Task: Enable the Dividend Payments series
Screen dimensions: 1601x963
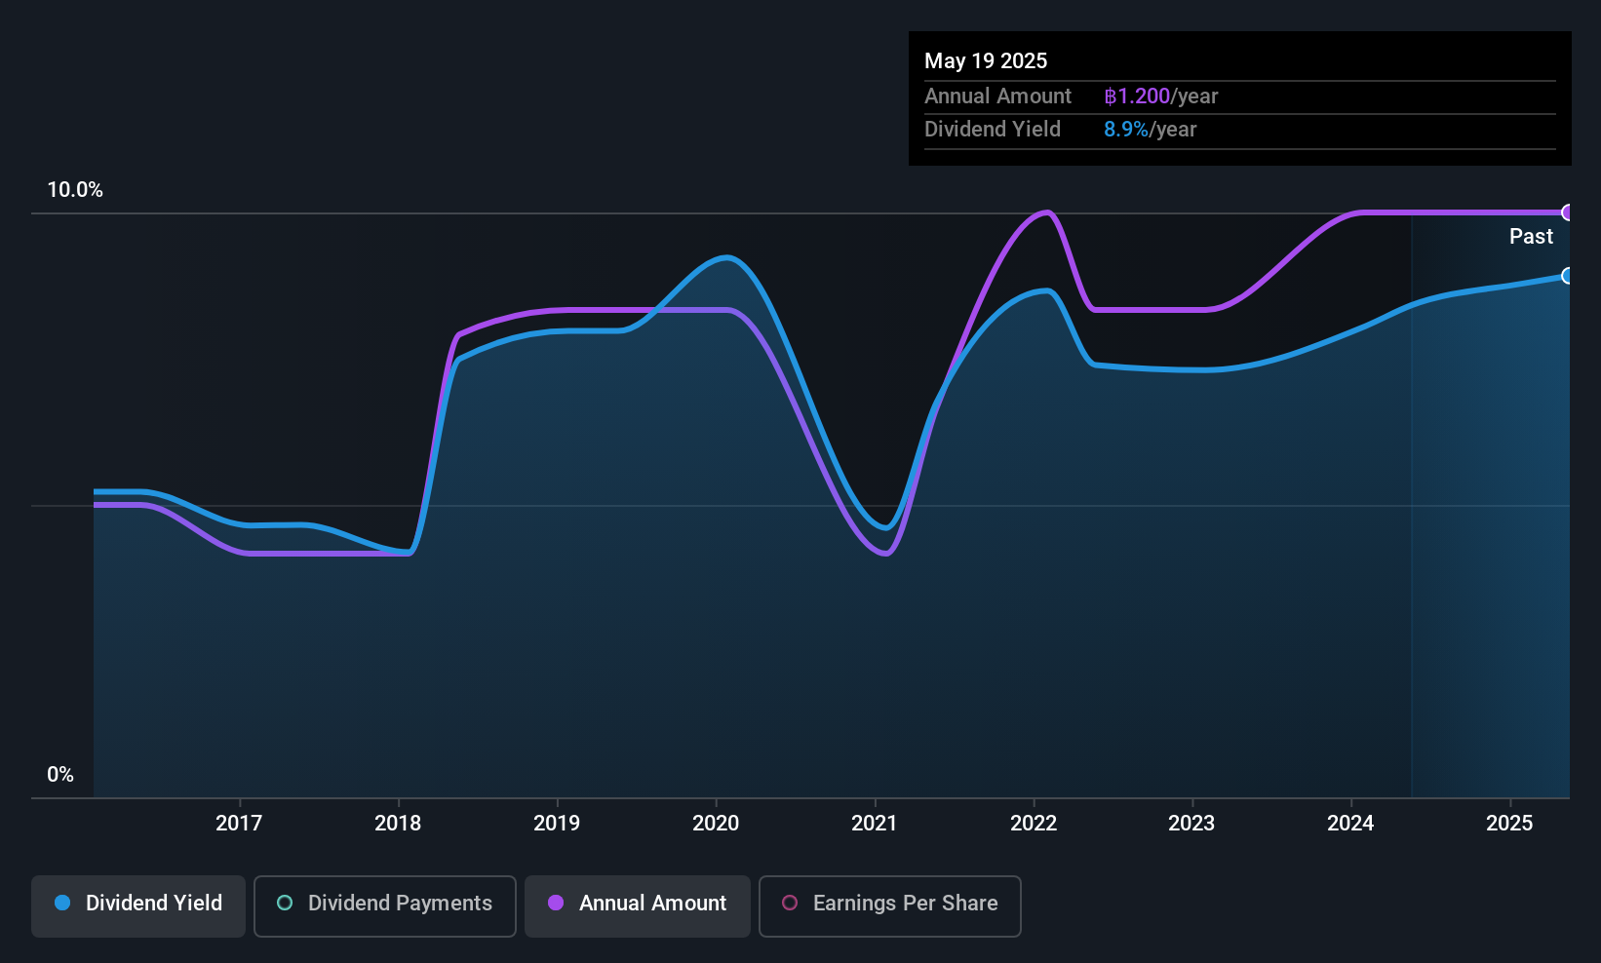Action: point(384,905)
